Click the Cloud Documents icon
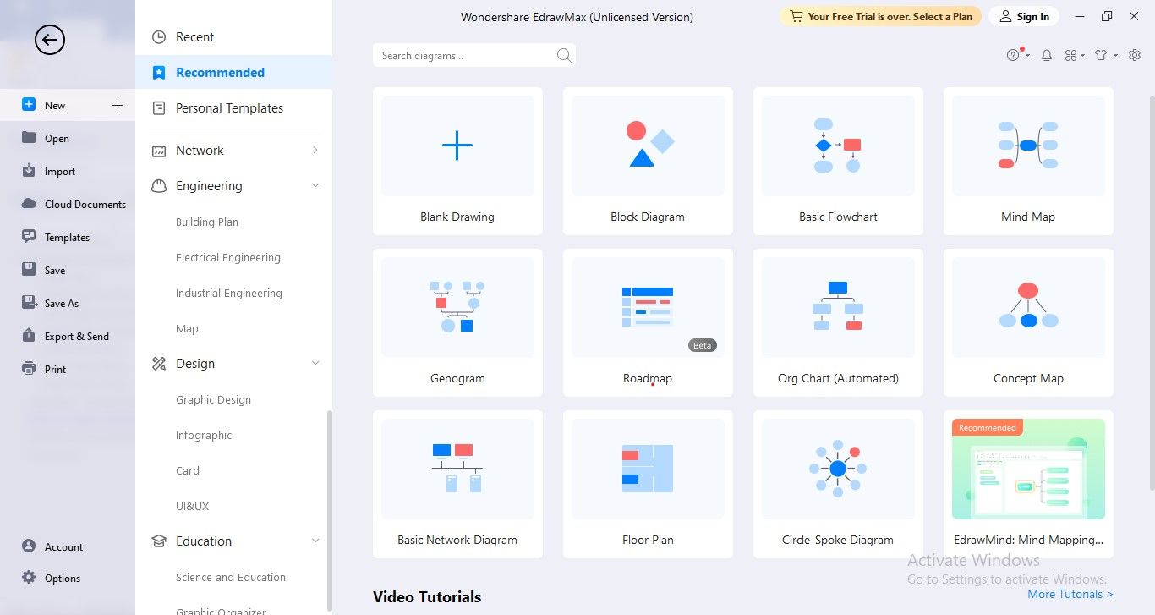Image resolution: width=1155 pixels, height=615 pixels. (x=29, y=204)
